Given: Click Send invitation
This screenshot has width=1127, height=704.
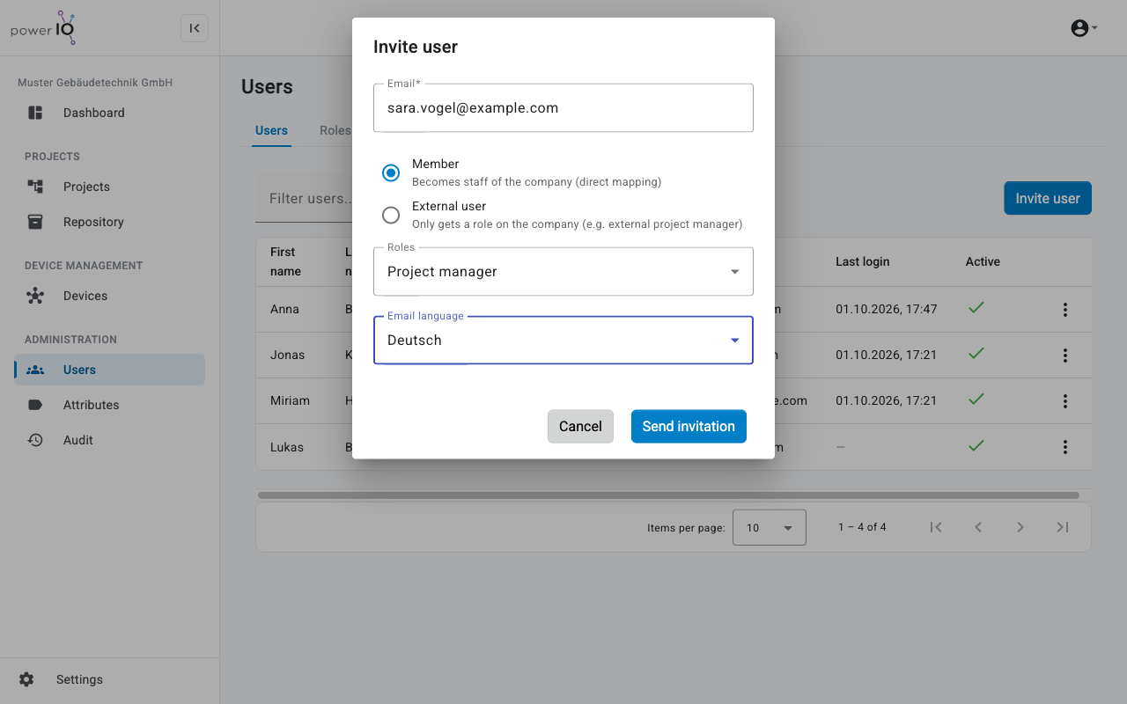Looking at the screenshot, I should tap(689, 426).
